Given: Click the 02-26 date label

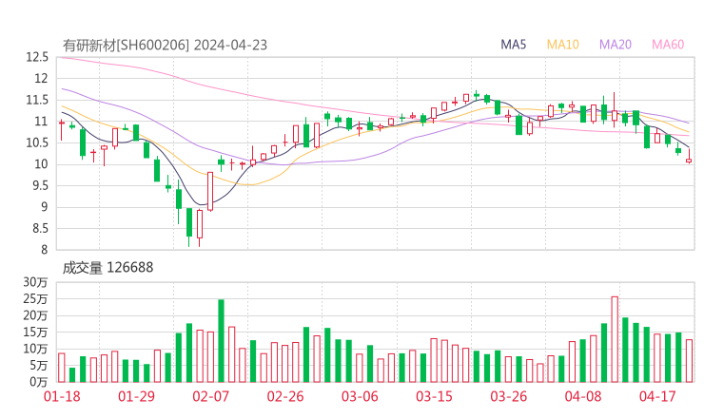Looking at the screenshot, I should click(285, 396).
